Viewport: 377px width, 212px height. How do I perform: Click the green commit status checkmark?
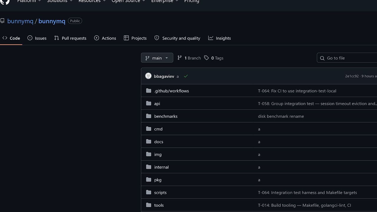[x=186, y=76]
